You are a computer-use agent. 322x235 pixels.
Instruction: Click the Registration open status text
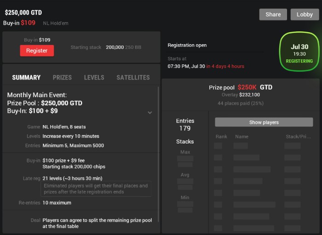pyautogui.click(x=187, y=45)
